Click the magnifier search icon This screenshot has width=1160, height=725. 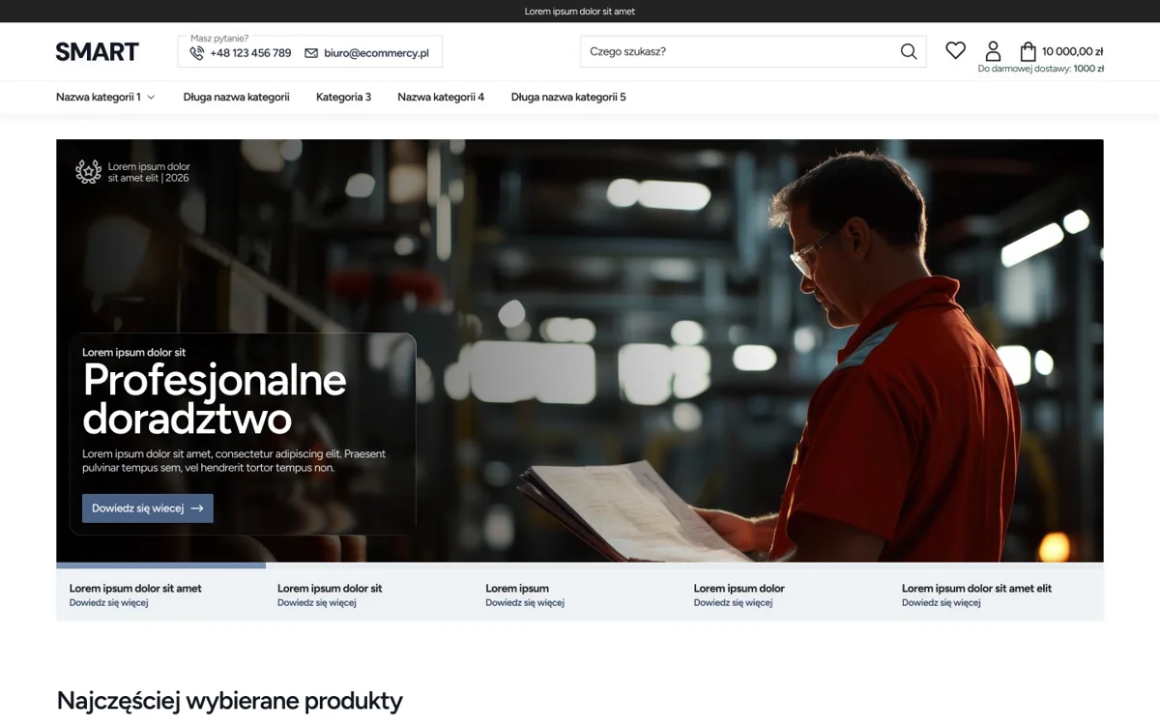pyautogui.click(x=909, y=51)
